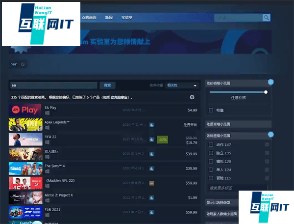Open the 新闻 navigation tab
The image size is (294, 224).
pyautogui.click(x=109, y=18)
